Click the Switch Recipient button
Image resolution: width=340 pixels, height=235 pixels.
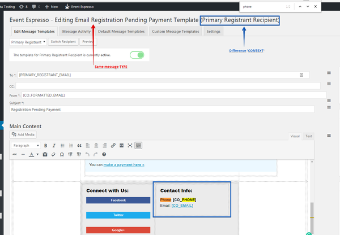point(63,42)
